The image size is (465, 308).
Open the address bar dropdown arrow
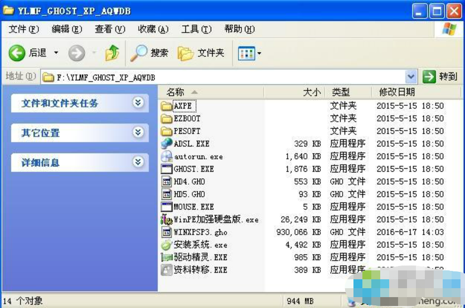click(x=411, y=77)
